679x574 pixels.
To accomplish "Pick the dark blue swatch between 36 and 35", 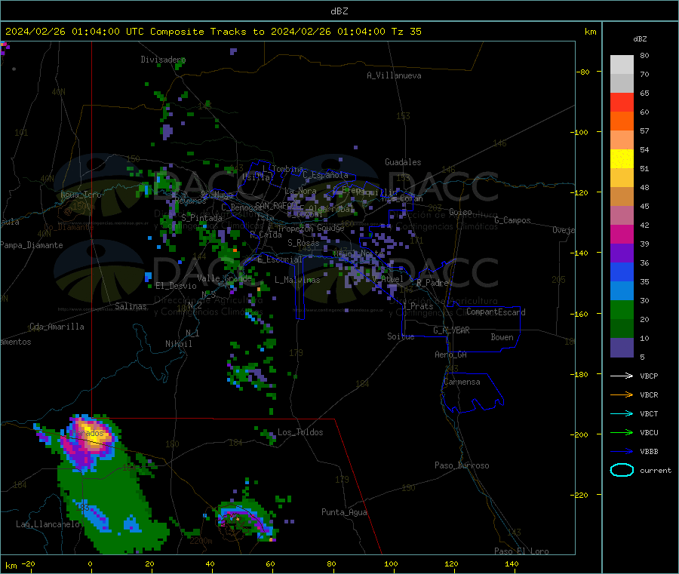I will click(622, 272).
